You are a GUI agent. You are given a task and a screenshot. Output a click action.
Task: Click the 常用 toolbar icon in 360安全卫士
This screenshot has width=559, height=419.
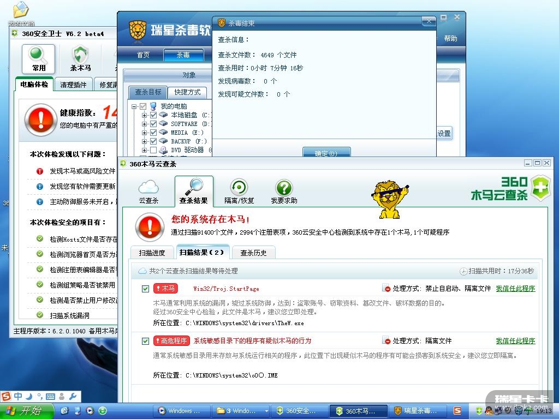(x=39, y=59)
